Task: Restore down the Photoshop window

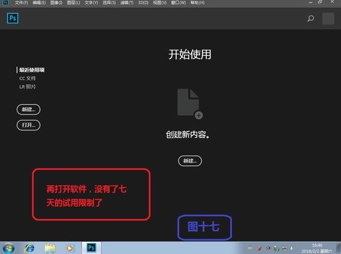Action: [x=320, y=2]
